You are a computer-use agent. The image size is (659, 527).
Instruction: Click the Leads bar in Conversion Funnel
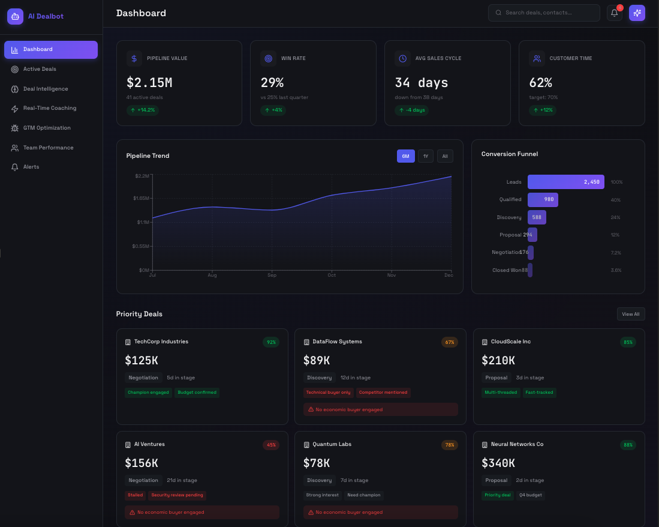[x=565, y=182]
